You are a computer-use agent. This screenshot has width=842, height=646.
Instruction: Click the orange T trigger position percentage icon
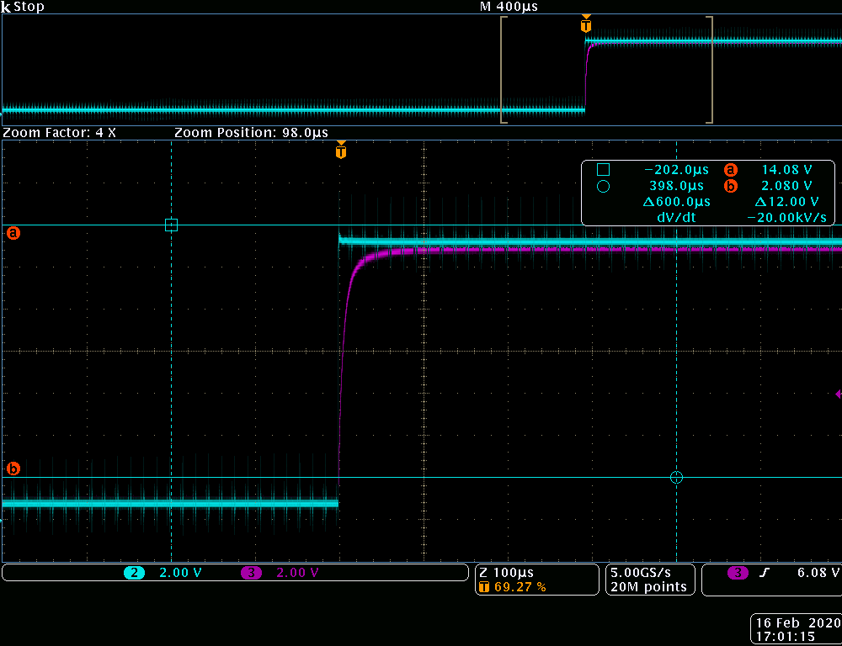pyautogui.click(x=483, y=587)
